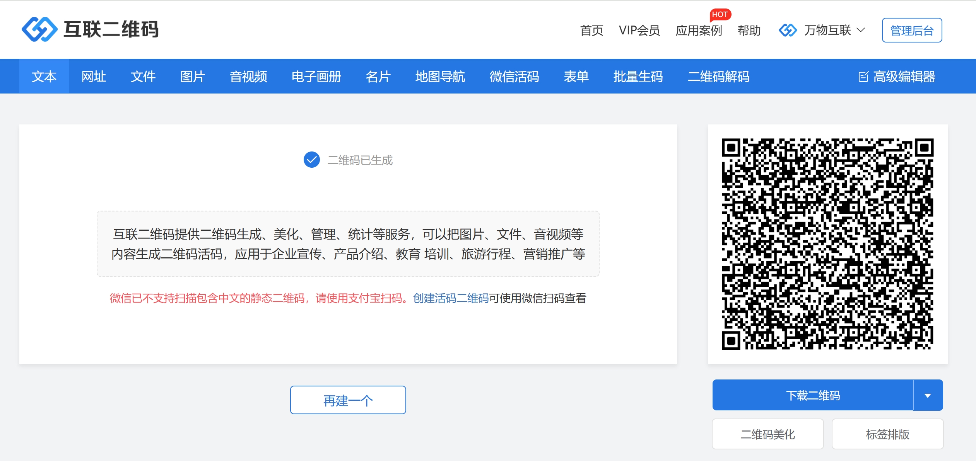Image resolution: width=976 pixels, height=461 pixels.
Task: Open the 二维码解码 tab
Action: tap(719, 76)
